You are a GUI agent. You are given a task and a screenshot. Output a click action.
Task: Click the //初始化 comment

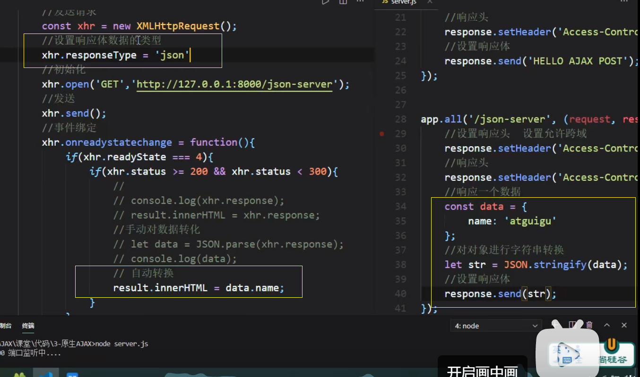click(x=64, y=70)
